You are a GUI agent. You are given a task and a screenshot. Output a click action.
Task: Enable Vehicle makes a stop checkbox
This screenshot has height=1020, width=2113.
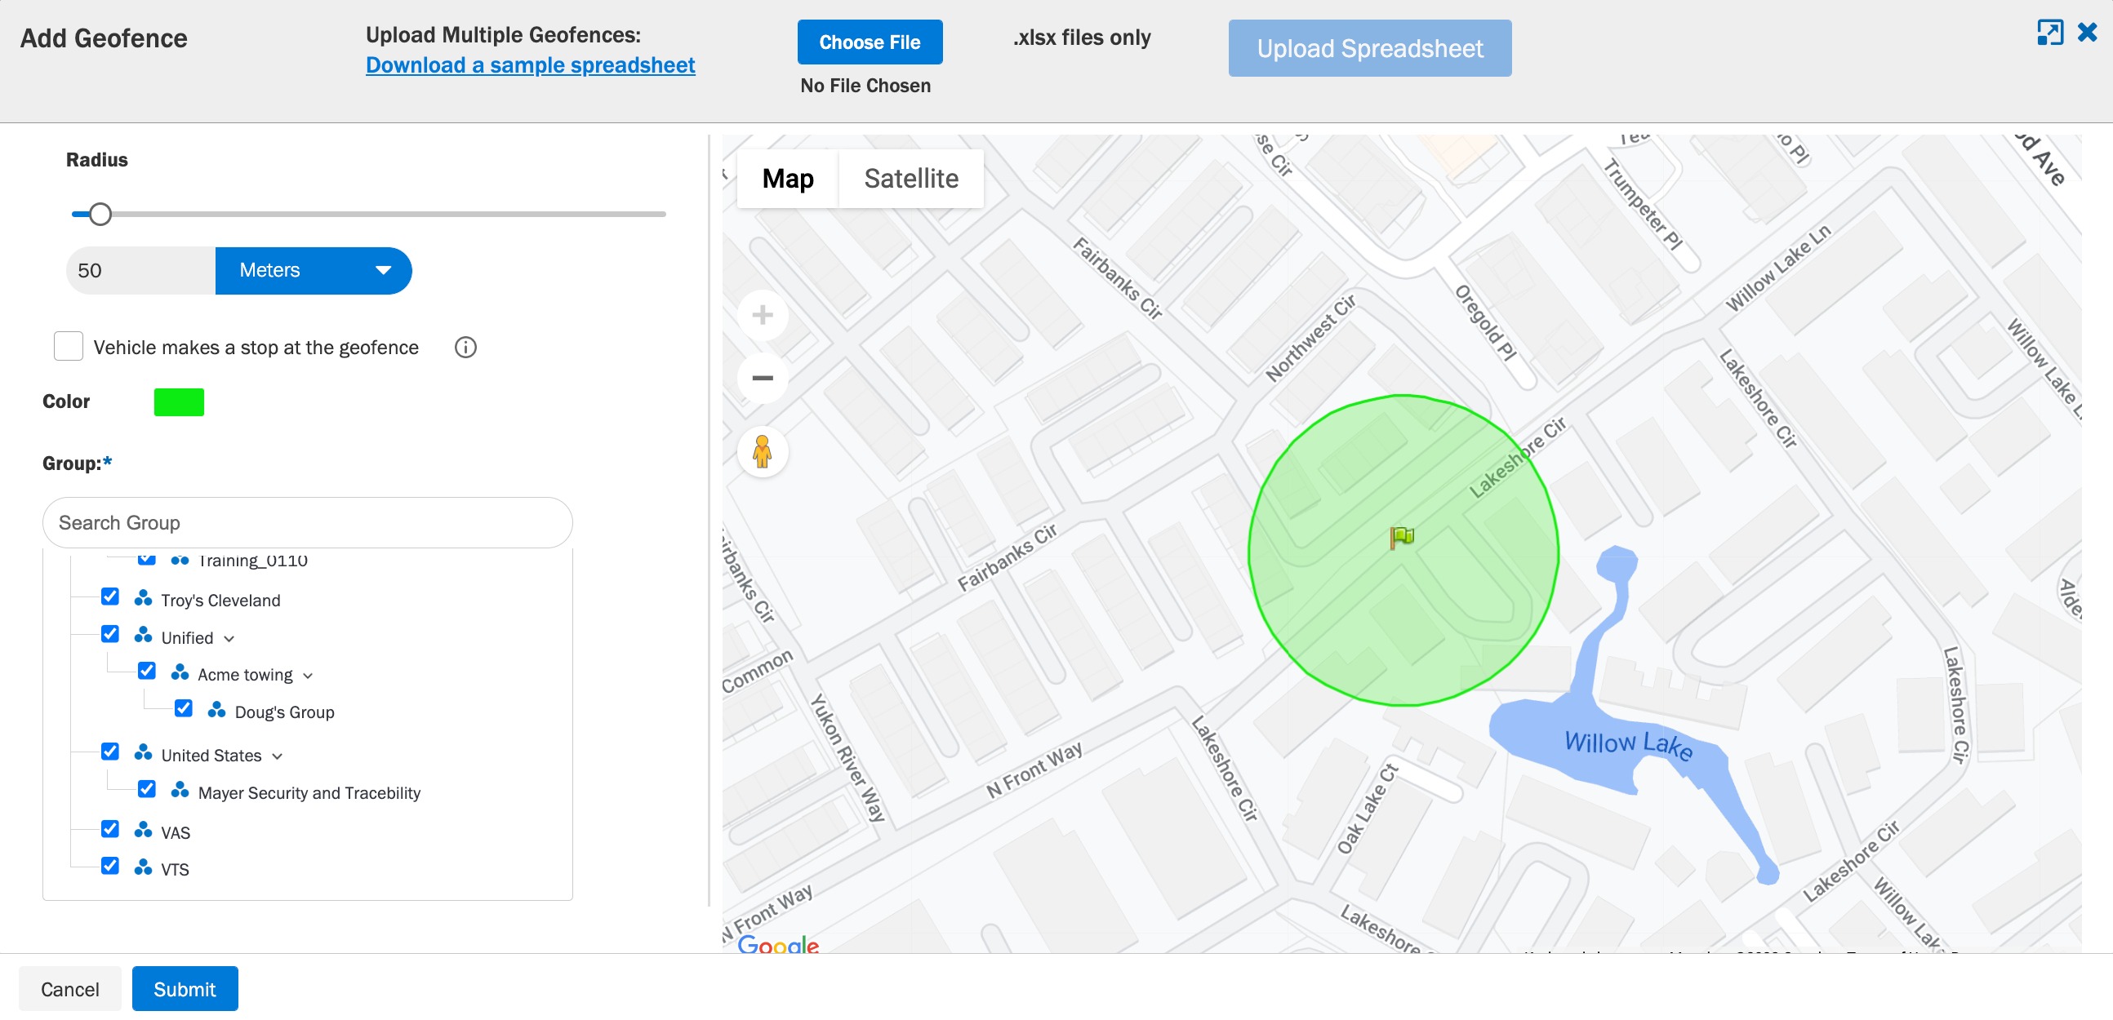point(68,347)
